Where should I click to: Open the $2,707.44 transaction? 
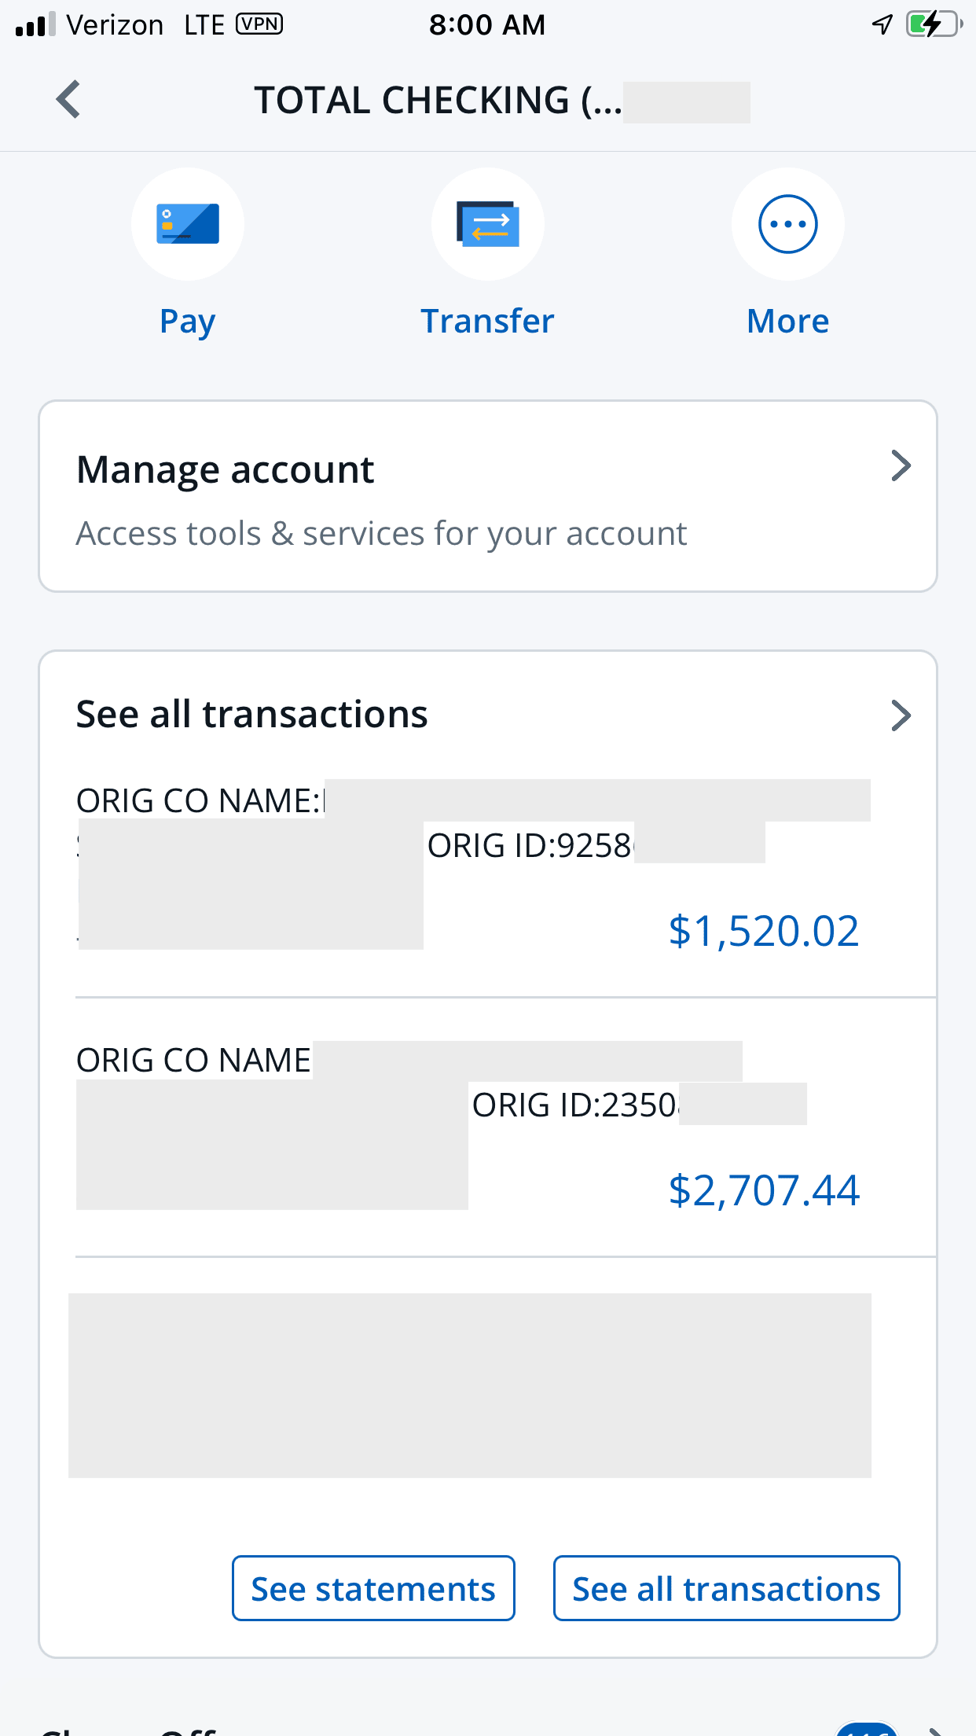[x=763, y=1190]
